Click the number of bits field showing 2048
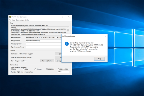This screenshot has width=144, height=96. coord(63,72)
